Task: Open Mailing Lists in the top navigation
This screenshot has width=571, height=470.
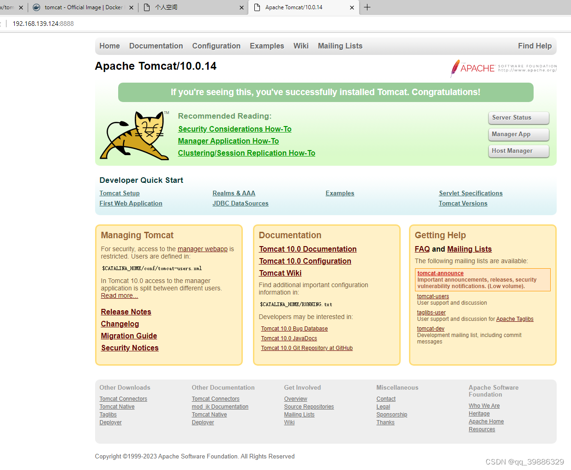Action: [x=340, y=46]
